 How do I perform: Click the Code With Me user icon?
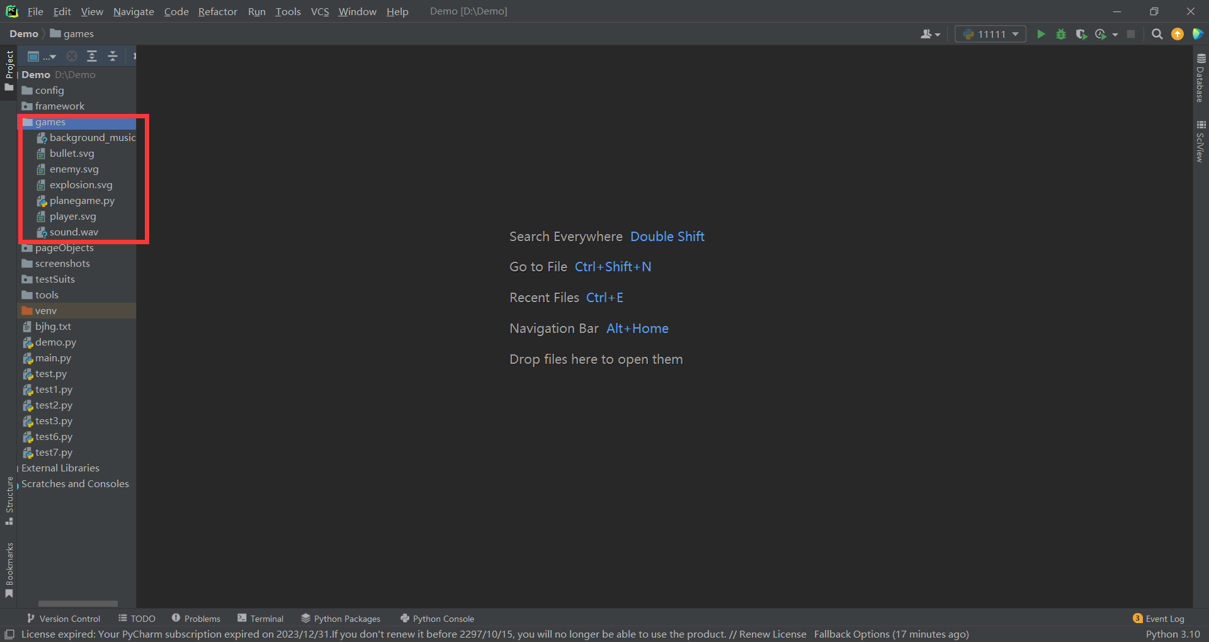[x=929, y=34]
